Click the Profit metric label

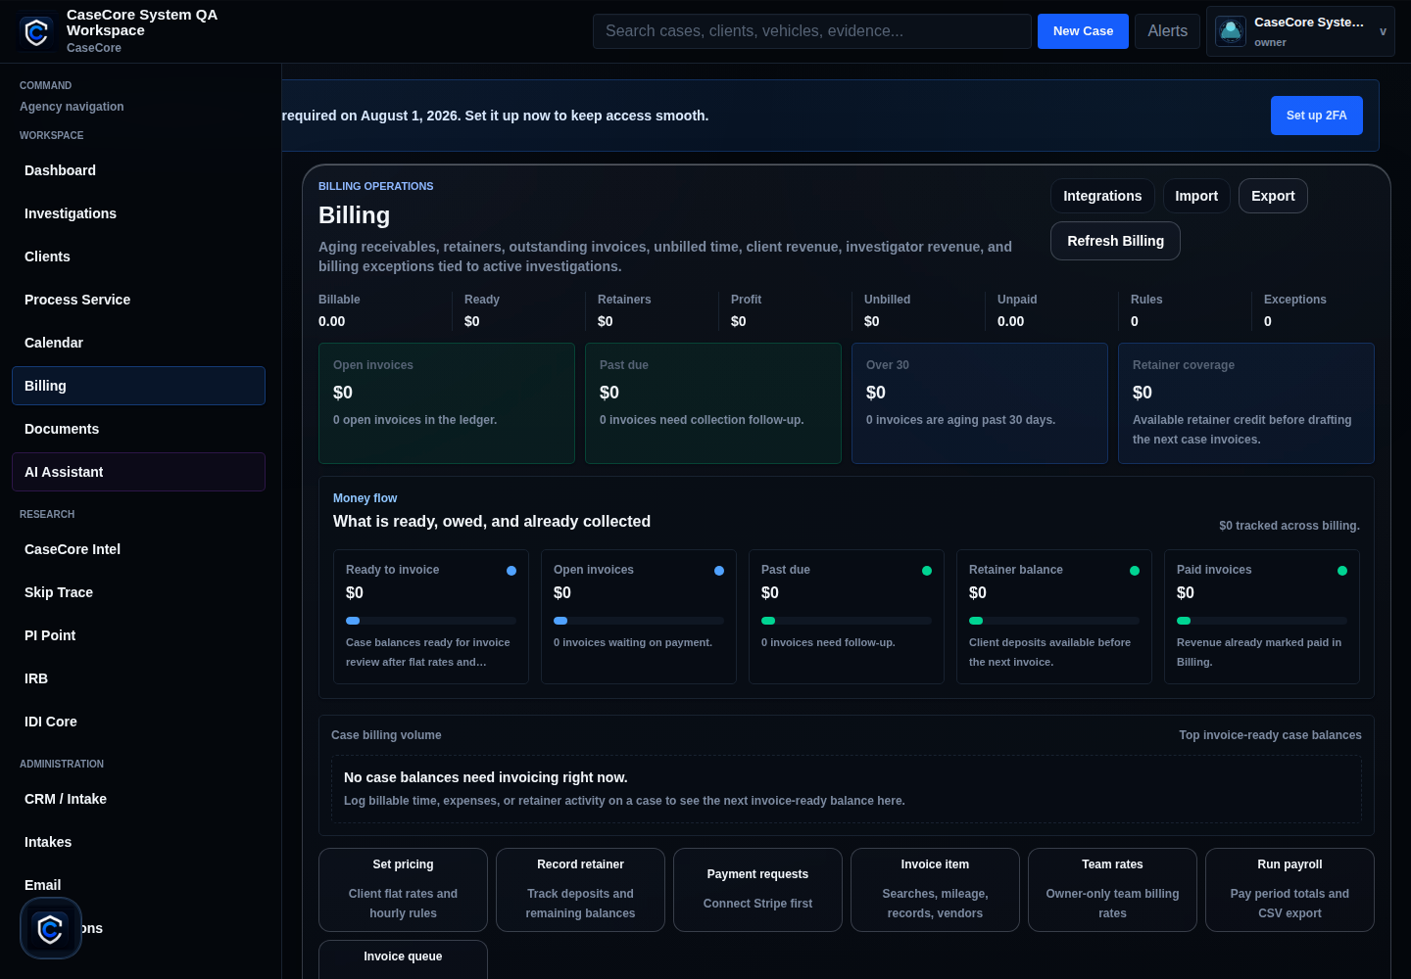coord(746,300)
